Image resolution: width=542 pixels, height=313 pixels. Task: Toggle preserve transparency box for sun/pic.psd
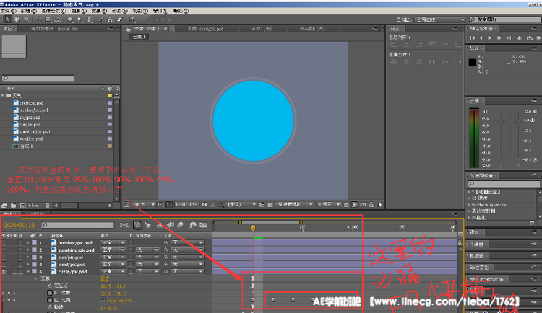(x=131, y=257)
